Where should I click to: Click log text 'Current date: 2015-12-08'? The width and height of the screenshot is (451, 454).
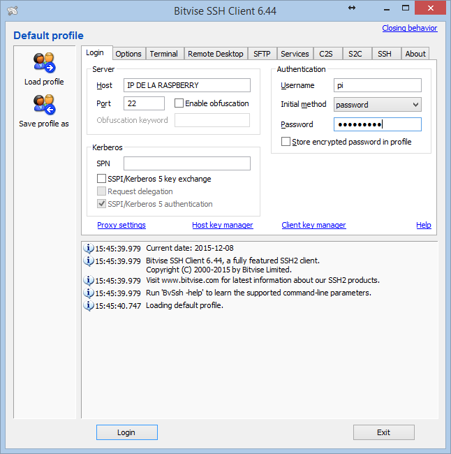pos(190,248)
